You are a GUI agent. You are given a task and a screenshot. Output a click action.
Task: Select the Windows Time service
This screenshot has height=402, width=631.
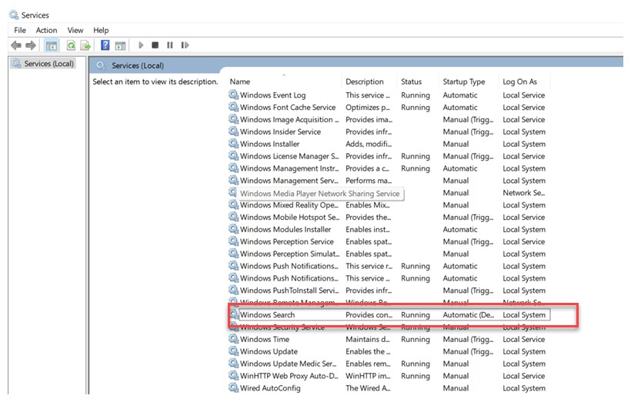click(389, 339)
